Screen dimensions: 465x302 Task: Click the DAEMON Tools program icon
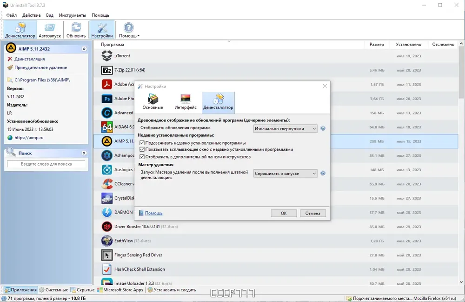coord(107,212)
